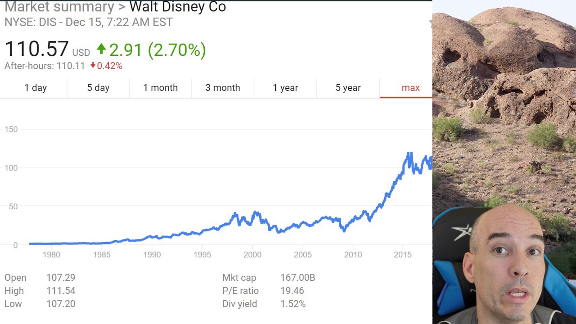This screenshot has height=324, width=576.
Task: Click the green up arrow price icon
Action: (x=101, y=49)
